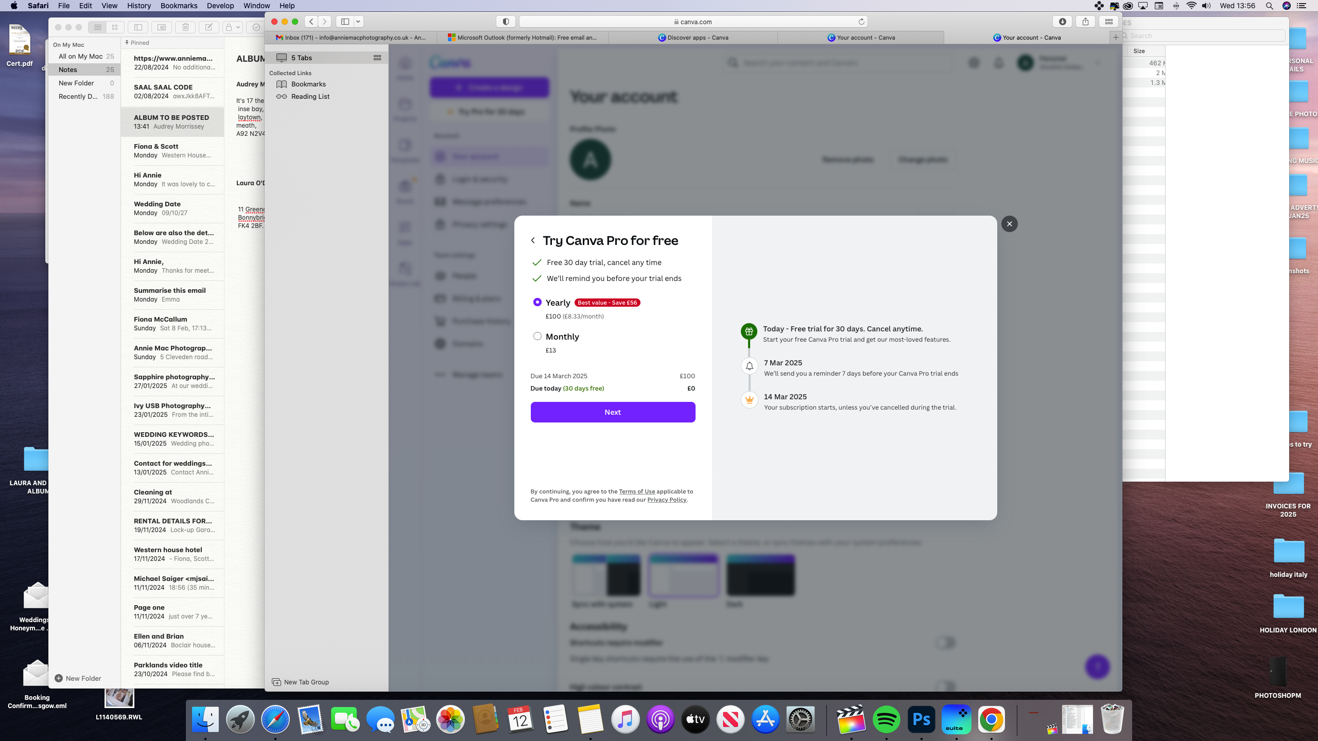Image resolution: width=1318 pixels, height=741 pixels.
Task: Open the WEDDING KEYWORDS note
Action: point(172,439)
